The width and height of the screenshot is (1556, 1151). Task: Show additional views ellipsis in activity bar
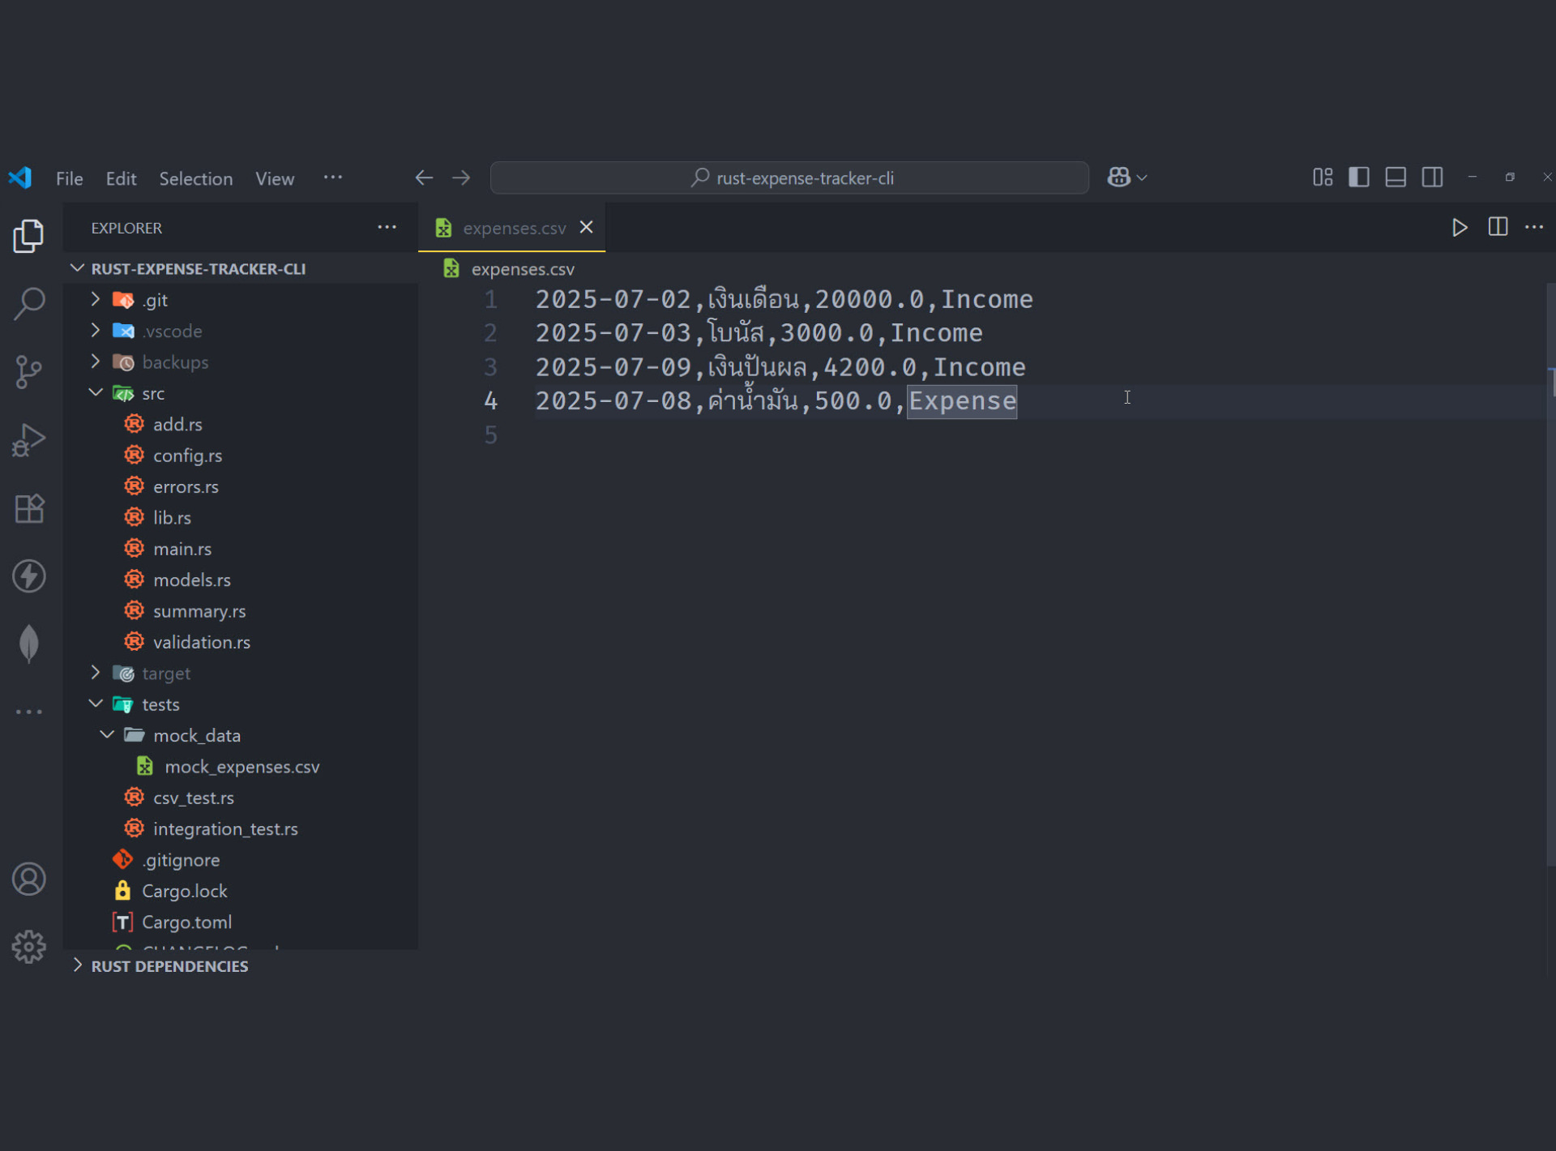(29, 712)
